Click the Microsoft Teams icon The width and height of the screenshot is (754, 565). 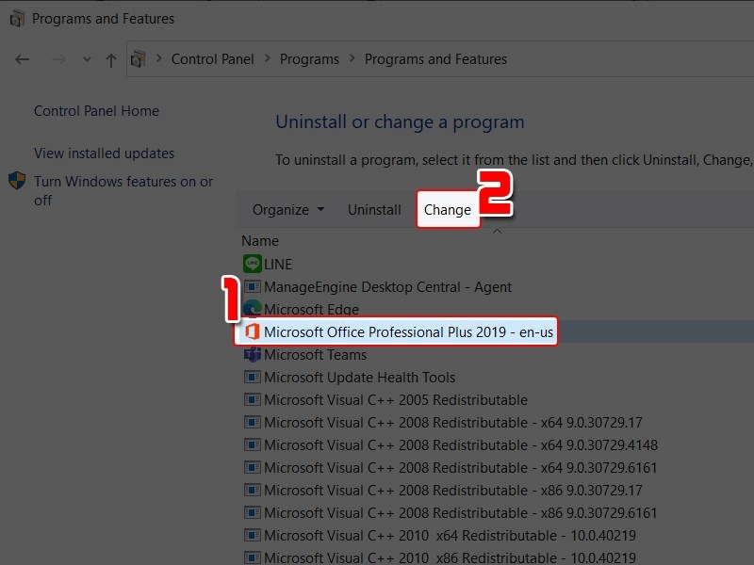253,355
